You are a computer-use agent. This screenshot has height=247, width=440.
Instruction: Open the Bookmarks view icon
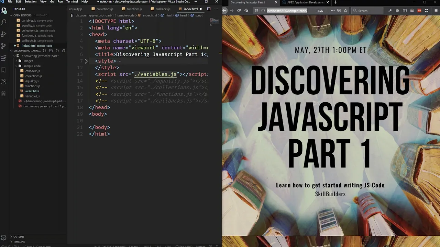(x=3, y=70)
